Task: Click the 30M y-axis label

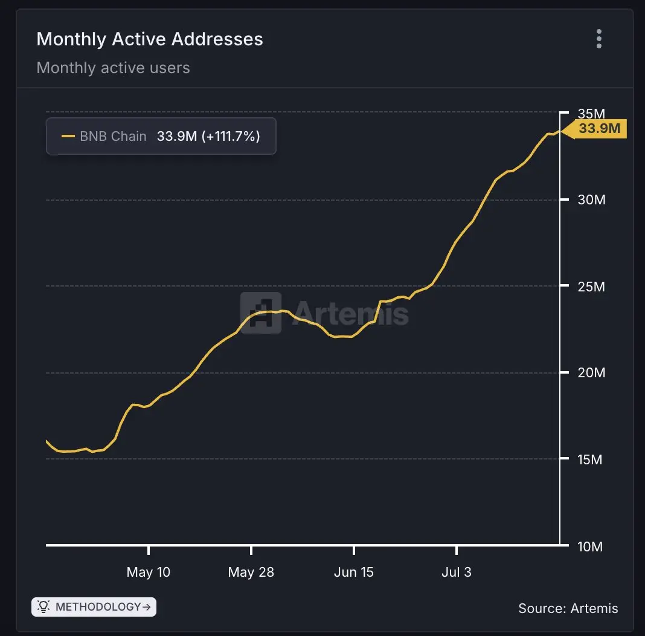Action: tap(591, 200)
